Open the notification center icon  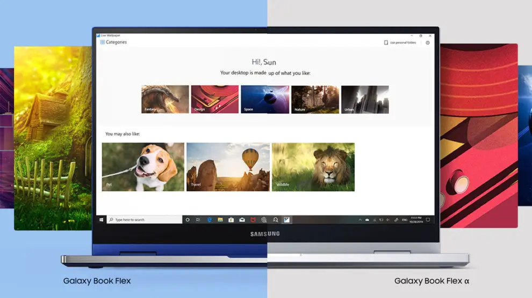click(x=428, y=220)
